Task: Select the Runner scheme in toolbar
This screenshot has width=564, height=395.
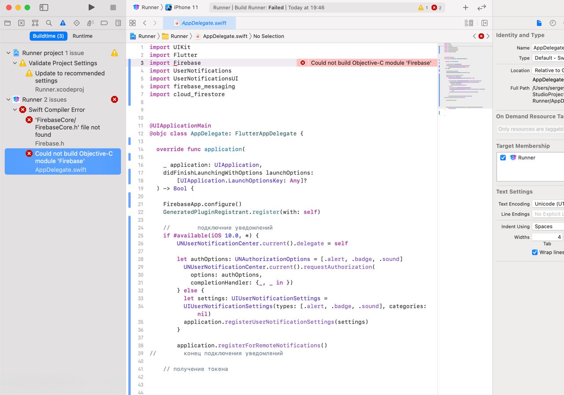Action: [146, 7]
